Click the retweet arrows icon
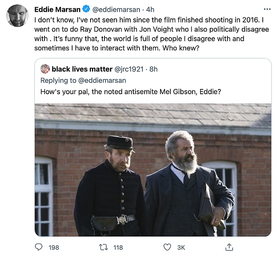276x256 pixels. point(104,247)
